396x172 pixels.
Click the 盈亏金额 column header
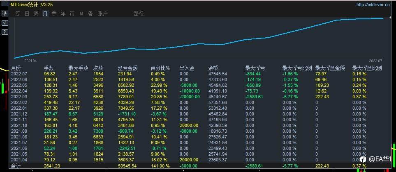coord(128,68)
